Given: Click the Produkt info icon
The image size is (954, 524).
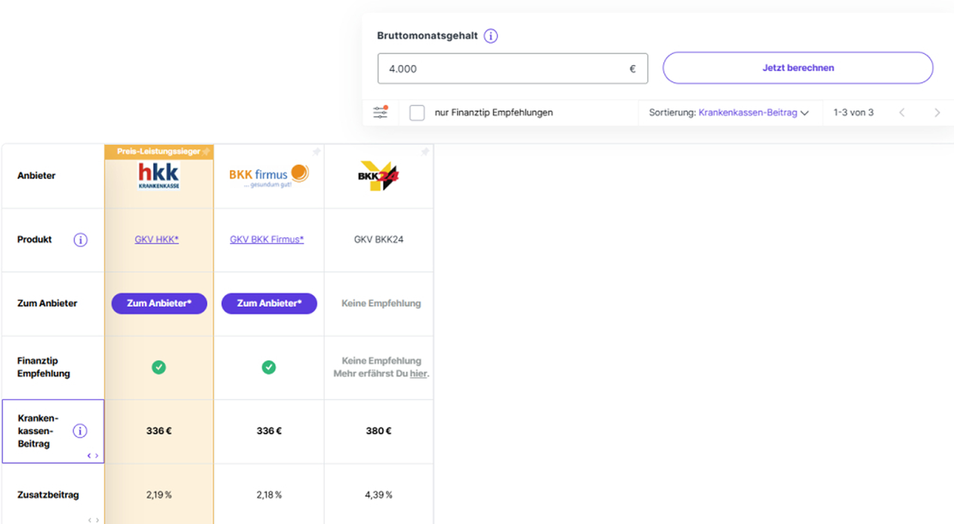Looking at the screenshot, I should pos(81,240).
